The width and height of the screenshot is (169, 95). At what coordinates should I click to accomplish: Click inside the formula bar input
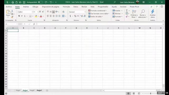coord(99,24)
